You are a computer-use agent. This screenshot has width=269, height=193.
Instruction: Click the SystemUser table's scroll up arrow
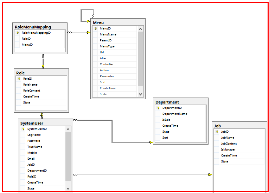point(68,129)
